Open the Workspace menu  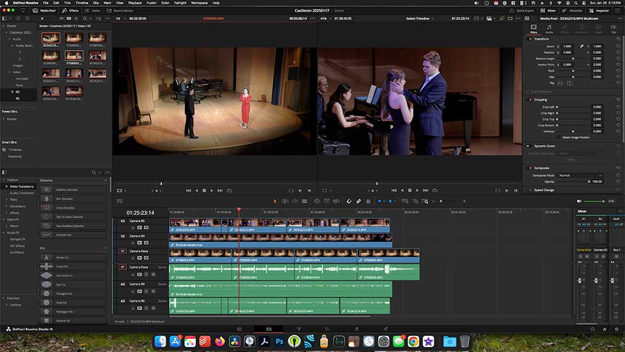click(199, 3)
